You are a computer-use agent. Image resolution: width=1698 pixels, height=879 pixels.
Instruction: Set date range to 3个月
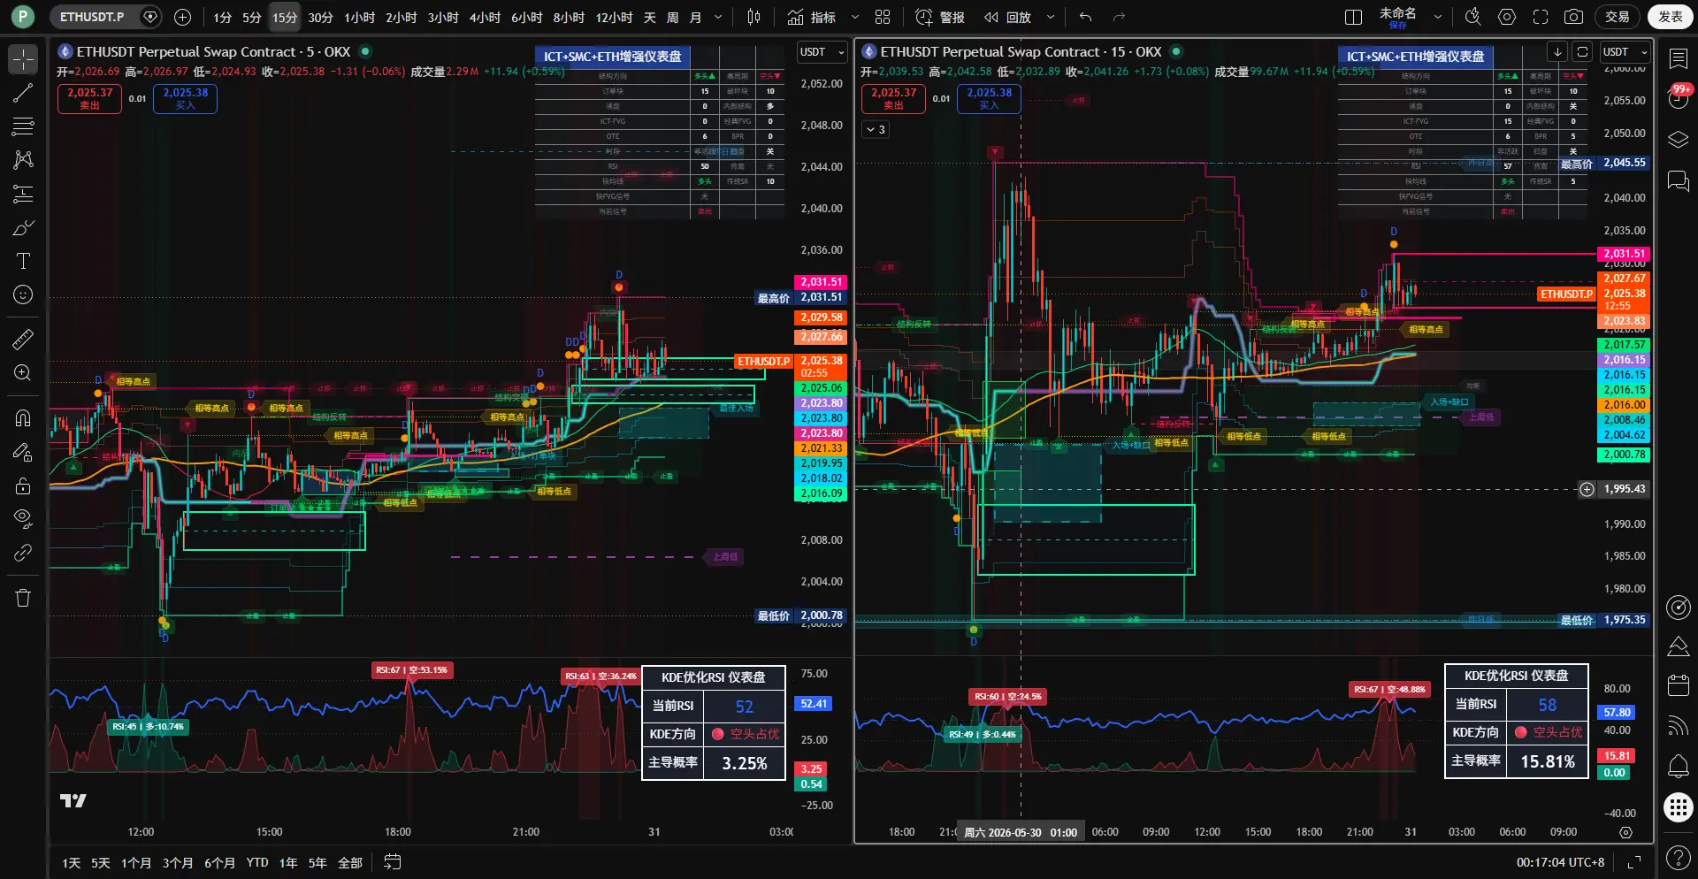178,862
